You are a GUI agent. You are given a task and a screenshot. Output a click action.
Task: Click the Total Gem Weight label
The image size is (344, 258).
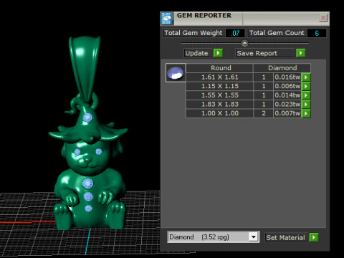[193, 33]
